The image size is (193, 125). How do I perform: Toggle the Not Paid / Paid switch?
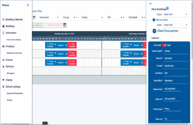(164, 45)
